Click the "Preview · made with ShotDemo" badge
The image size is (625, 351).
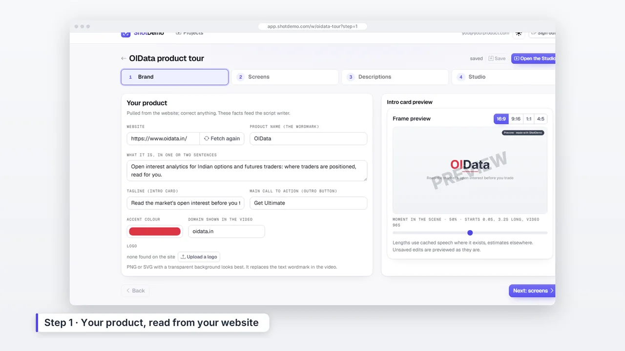523,133
